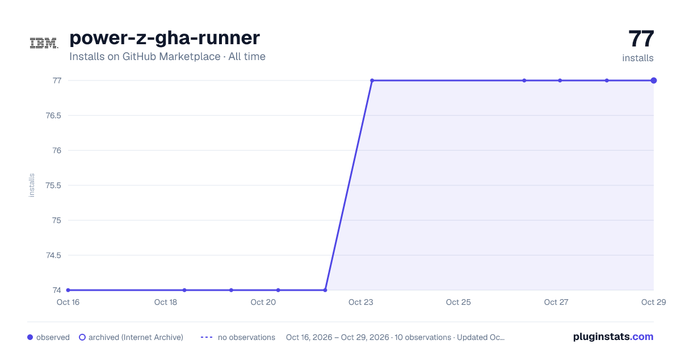Click the archived (Internet Archive) legend text

pyautogui.click(x=136, y=337)
